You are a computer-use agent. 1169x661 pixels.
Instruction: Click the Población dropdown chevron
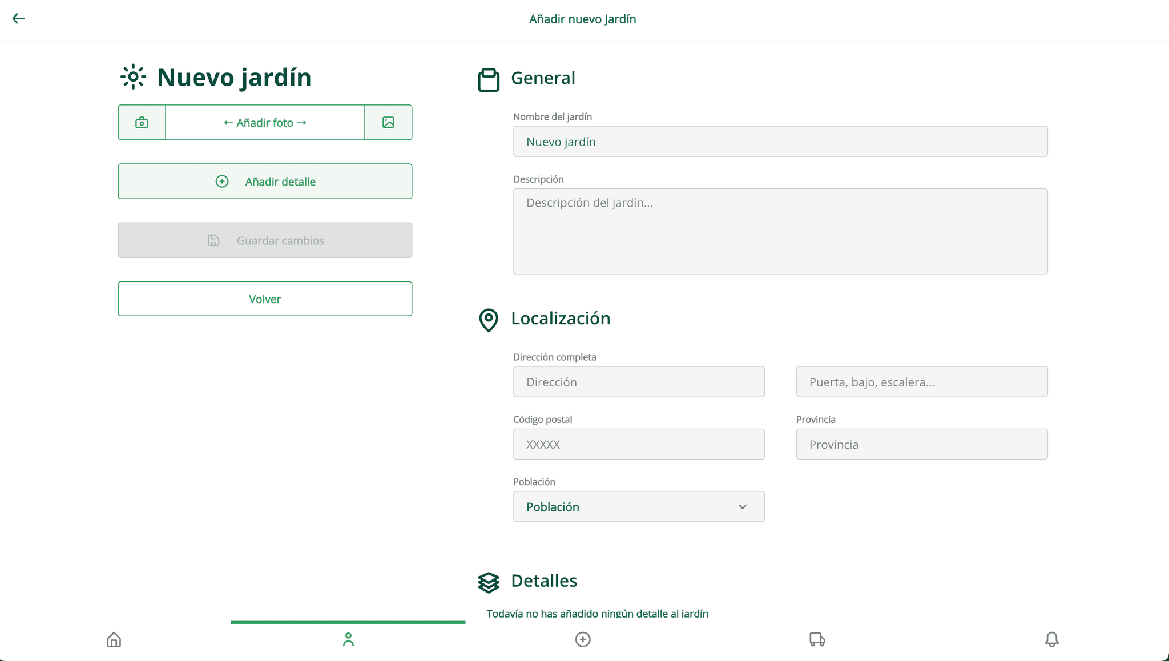click(x=742, y=507)
